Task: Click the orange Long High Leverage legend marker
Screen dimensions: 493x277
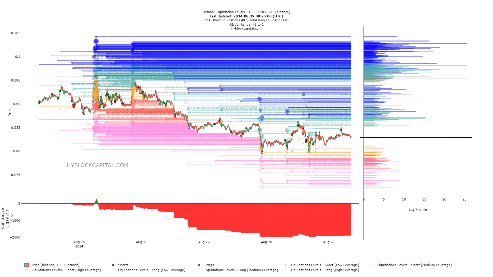Action: [286, 270]
